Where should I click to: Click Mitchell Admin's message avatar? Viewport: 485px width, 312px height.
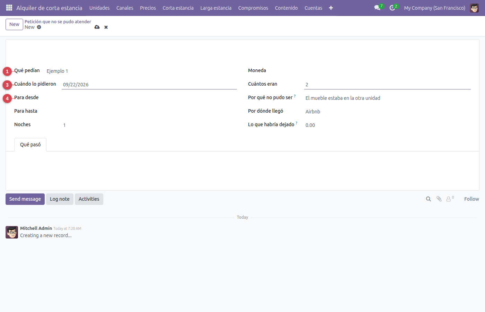[12, 232]
